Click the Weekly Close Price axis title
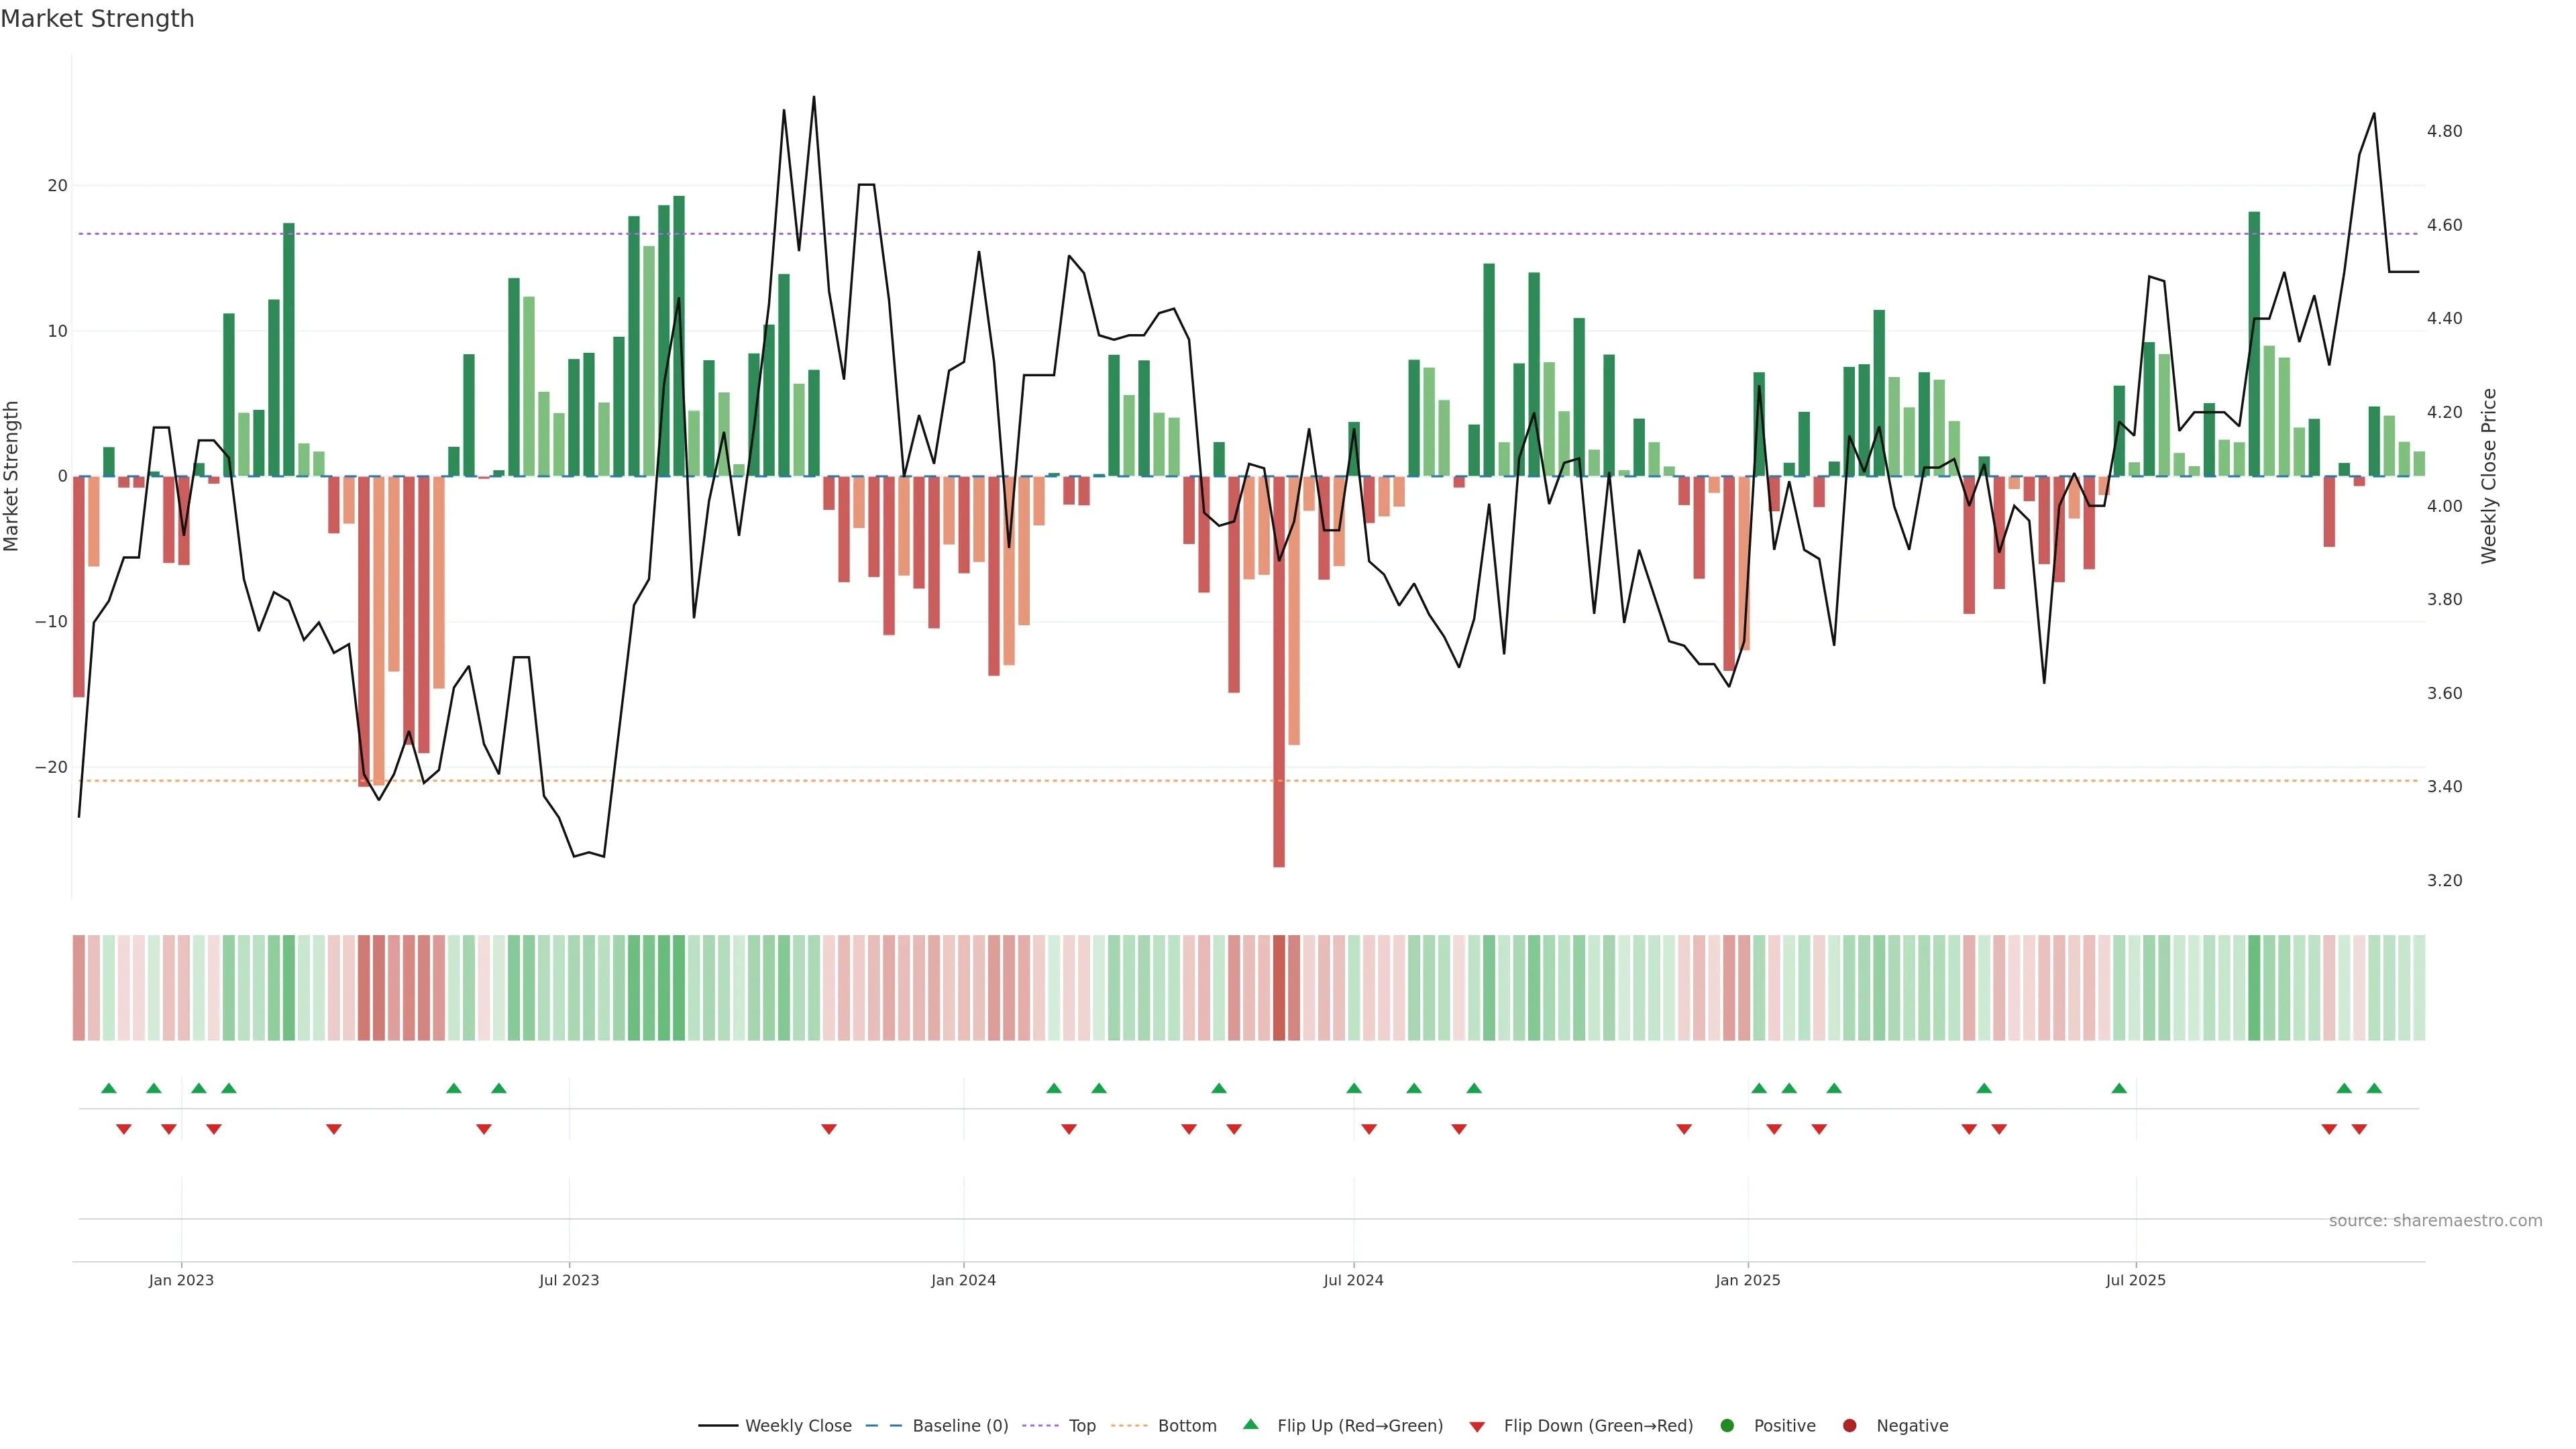Screen dimensions: 2576x1449 [2489, 476]
